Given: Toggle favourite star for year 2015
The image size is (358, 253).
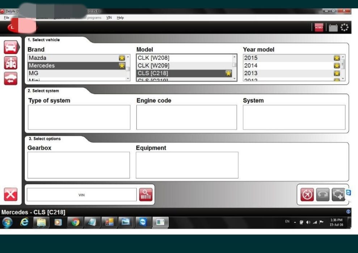Looking at the screenshot, I should point(337,58).
